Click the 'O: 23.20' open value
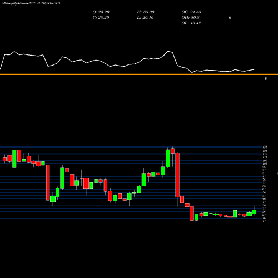Screen dimensions: 278x278 [x=101, y=12]
